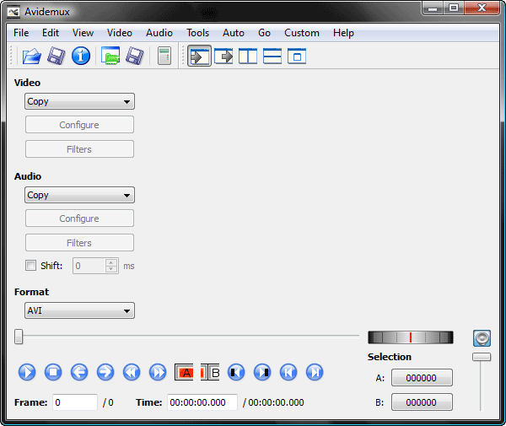Toggle the audio speaker icon
This screenshot has width=506, height=426.
[482, 338]
